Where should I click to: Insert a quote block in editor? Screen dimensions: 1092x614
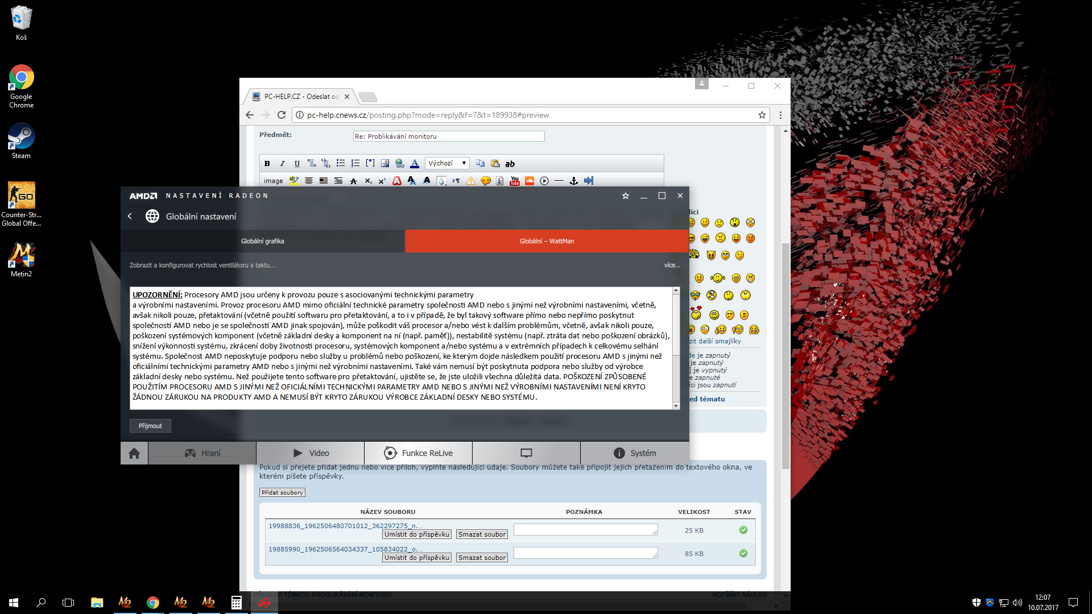(311, 164)
